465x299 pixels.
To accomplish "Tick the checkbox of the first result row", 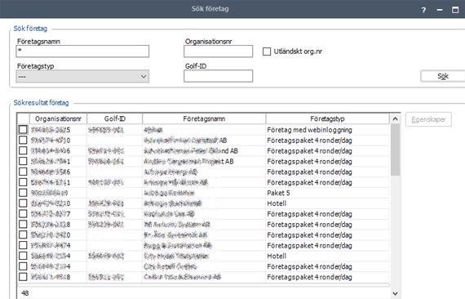I will [23, 129].
